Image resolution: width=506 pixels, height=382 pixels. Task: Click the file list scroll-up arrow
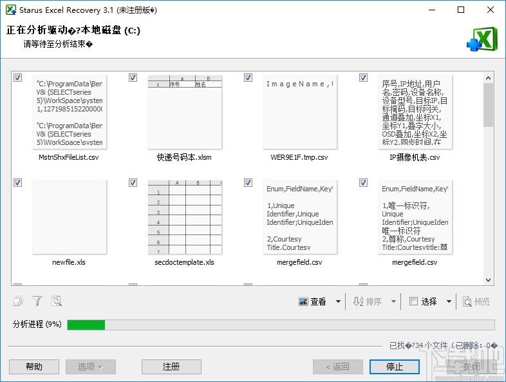pos(488,78)
